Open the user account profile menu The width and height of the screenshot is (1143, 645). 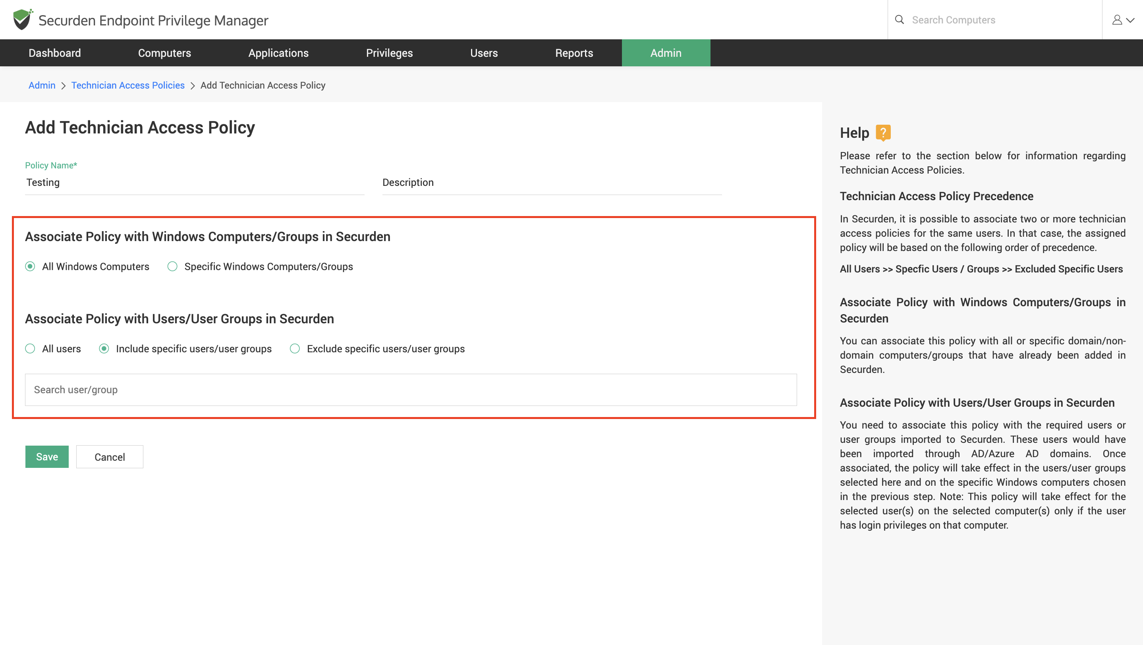pyautogui.click(x=1123, y=19)
